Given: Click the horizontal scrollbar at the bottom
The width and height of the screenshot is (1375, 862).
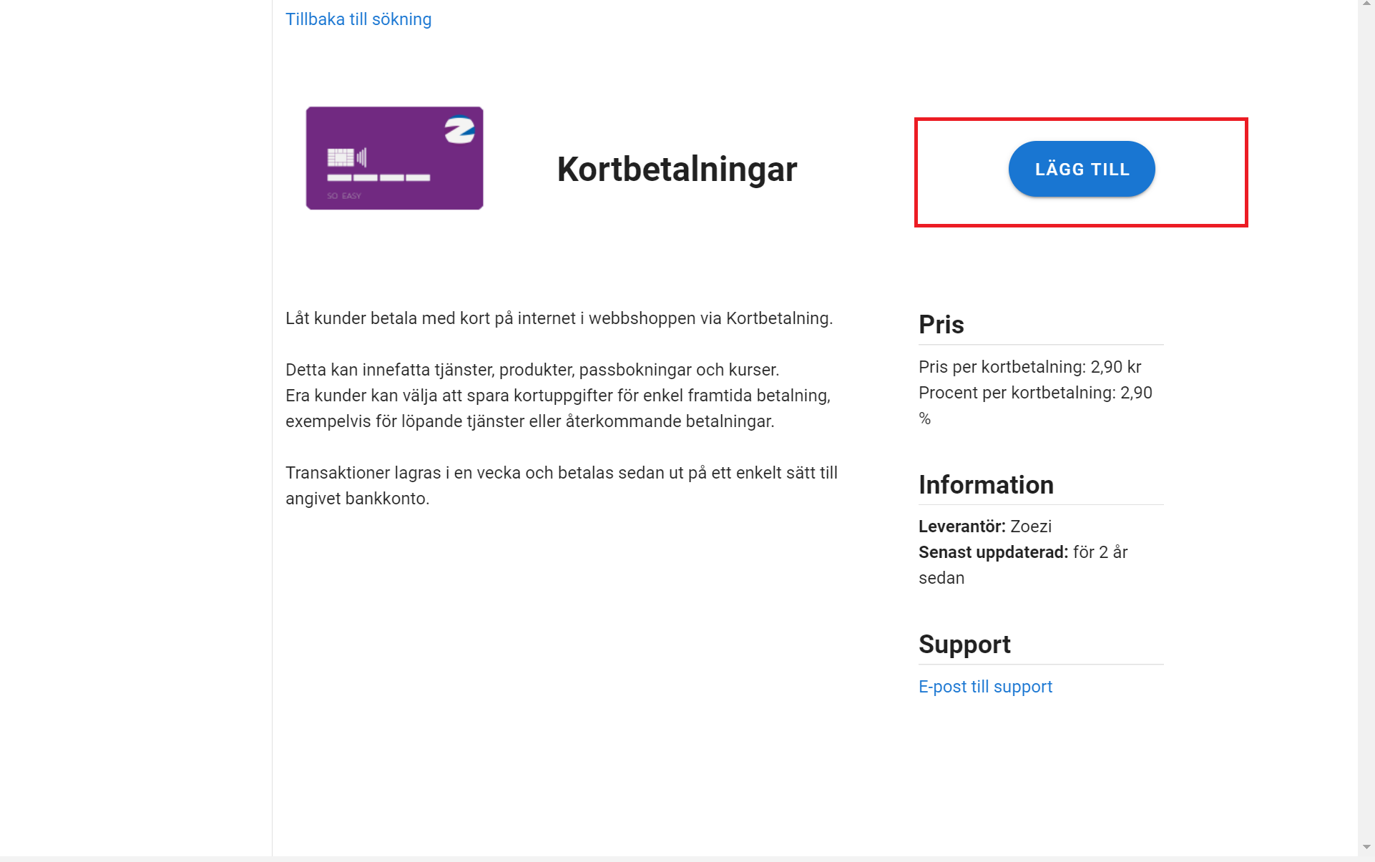Looking at the screenshot, I should [x=679, y=858].
